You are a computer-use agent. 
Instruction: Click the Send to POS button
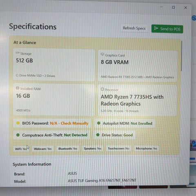pos(167,29)
